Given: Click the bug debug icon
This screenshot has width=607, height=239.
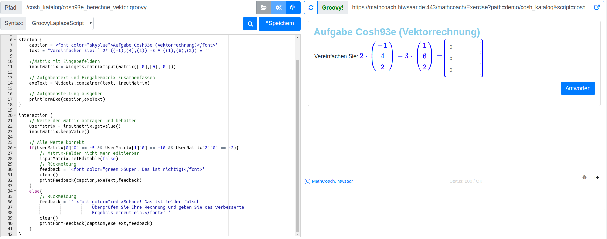Looking at the screenshot, I should (x=584, y=177).
